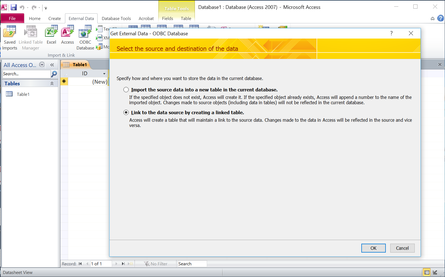
Task: Open the Undo history dropdown arrow
Action: pos(28,8)
